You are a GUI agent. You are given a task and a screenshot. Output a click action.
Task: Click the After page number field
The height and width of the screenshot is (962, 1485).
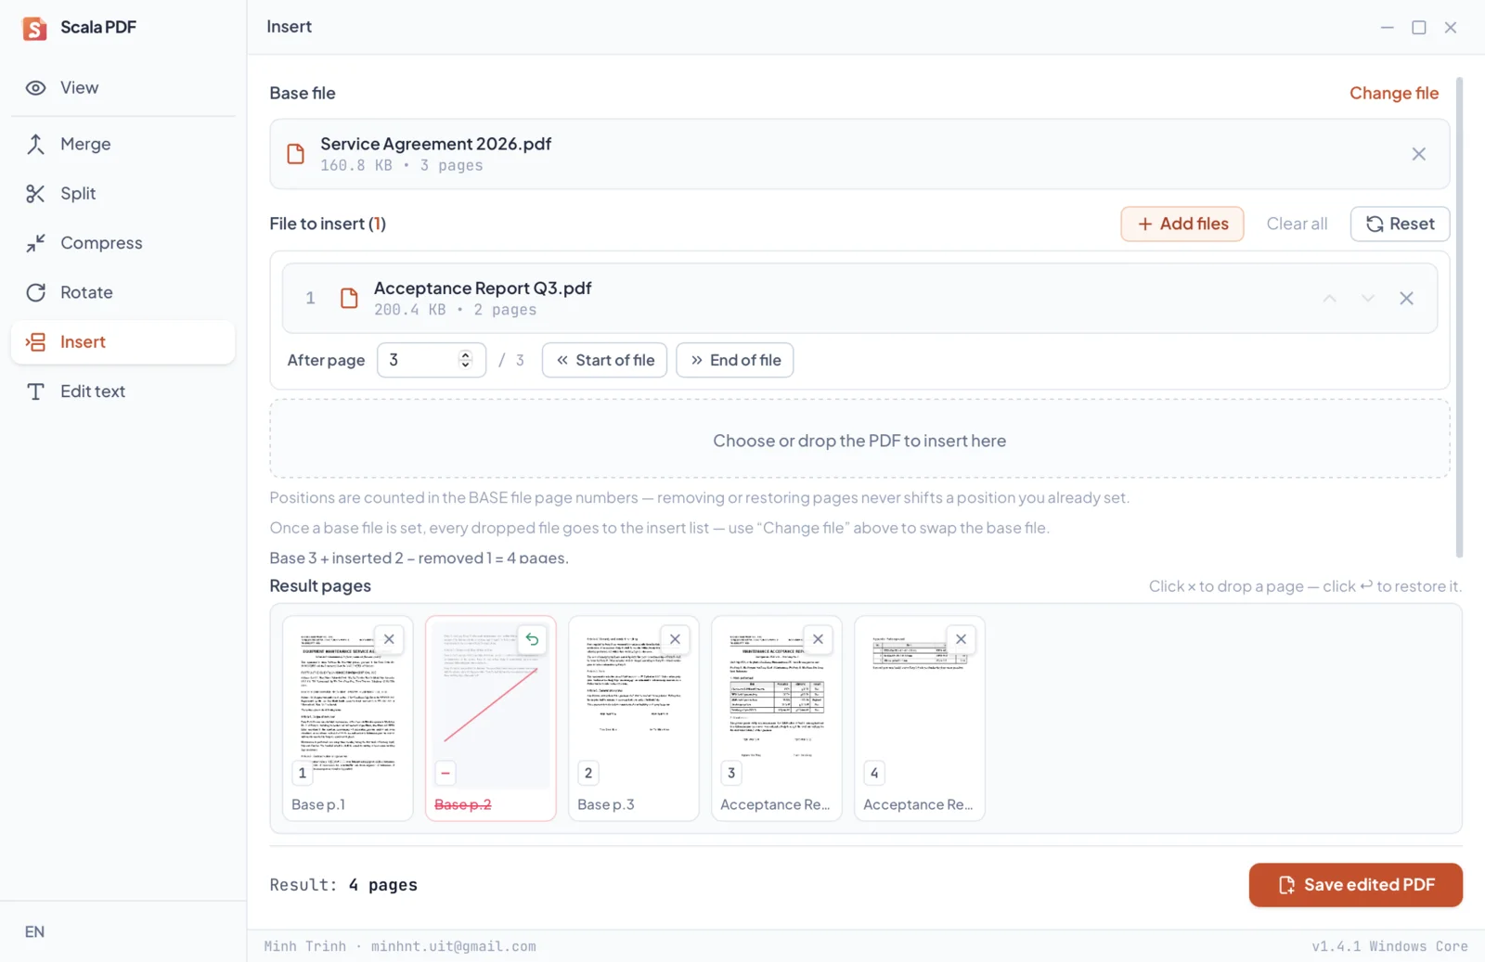point(431,360)
